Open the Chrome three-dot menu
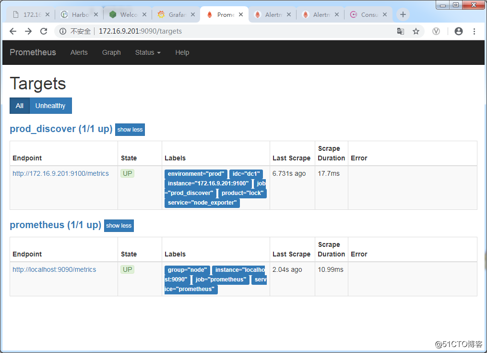The height and width of the screenshot is (353, 487). [x=474, y=31]
